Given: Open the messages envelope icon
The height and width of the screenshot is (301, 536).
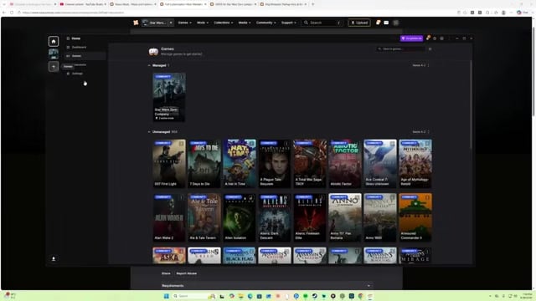Looking at the screenshot, I should (386, 23).
